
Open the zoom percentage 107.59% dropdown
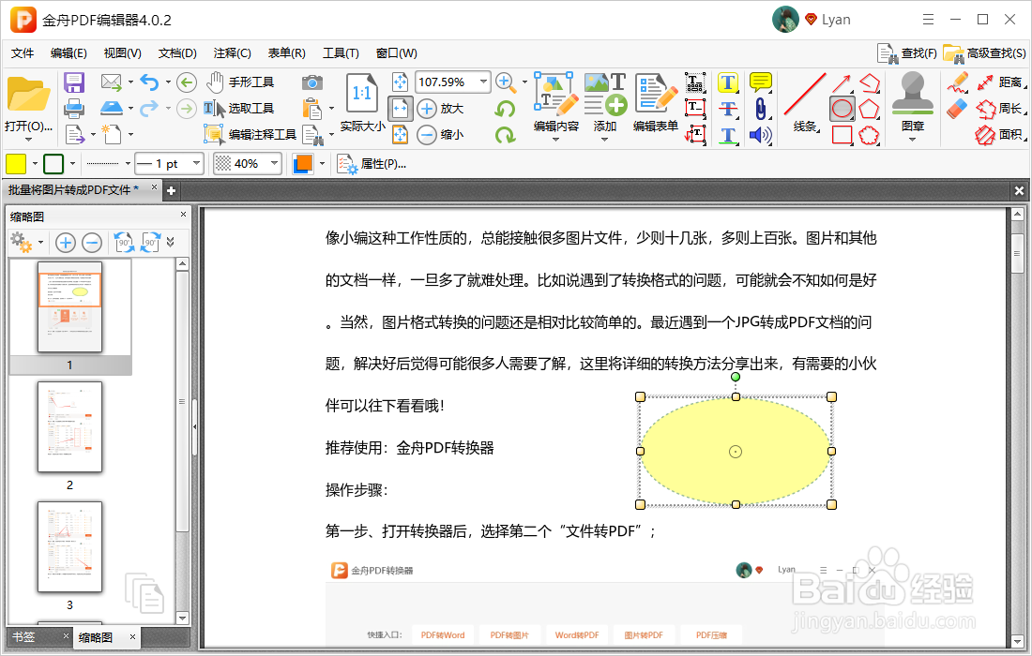484,82
